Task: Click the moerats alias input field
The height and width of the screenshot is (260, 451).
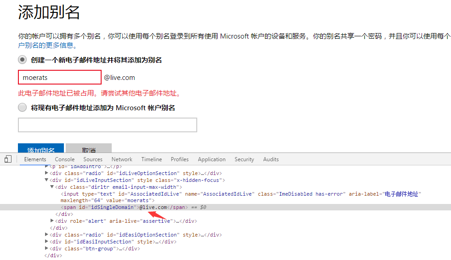Action: [x=60, y=77]
